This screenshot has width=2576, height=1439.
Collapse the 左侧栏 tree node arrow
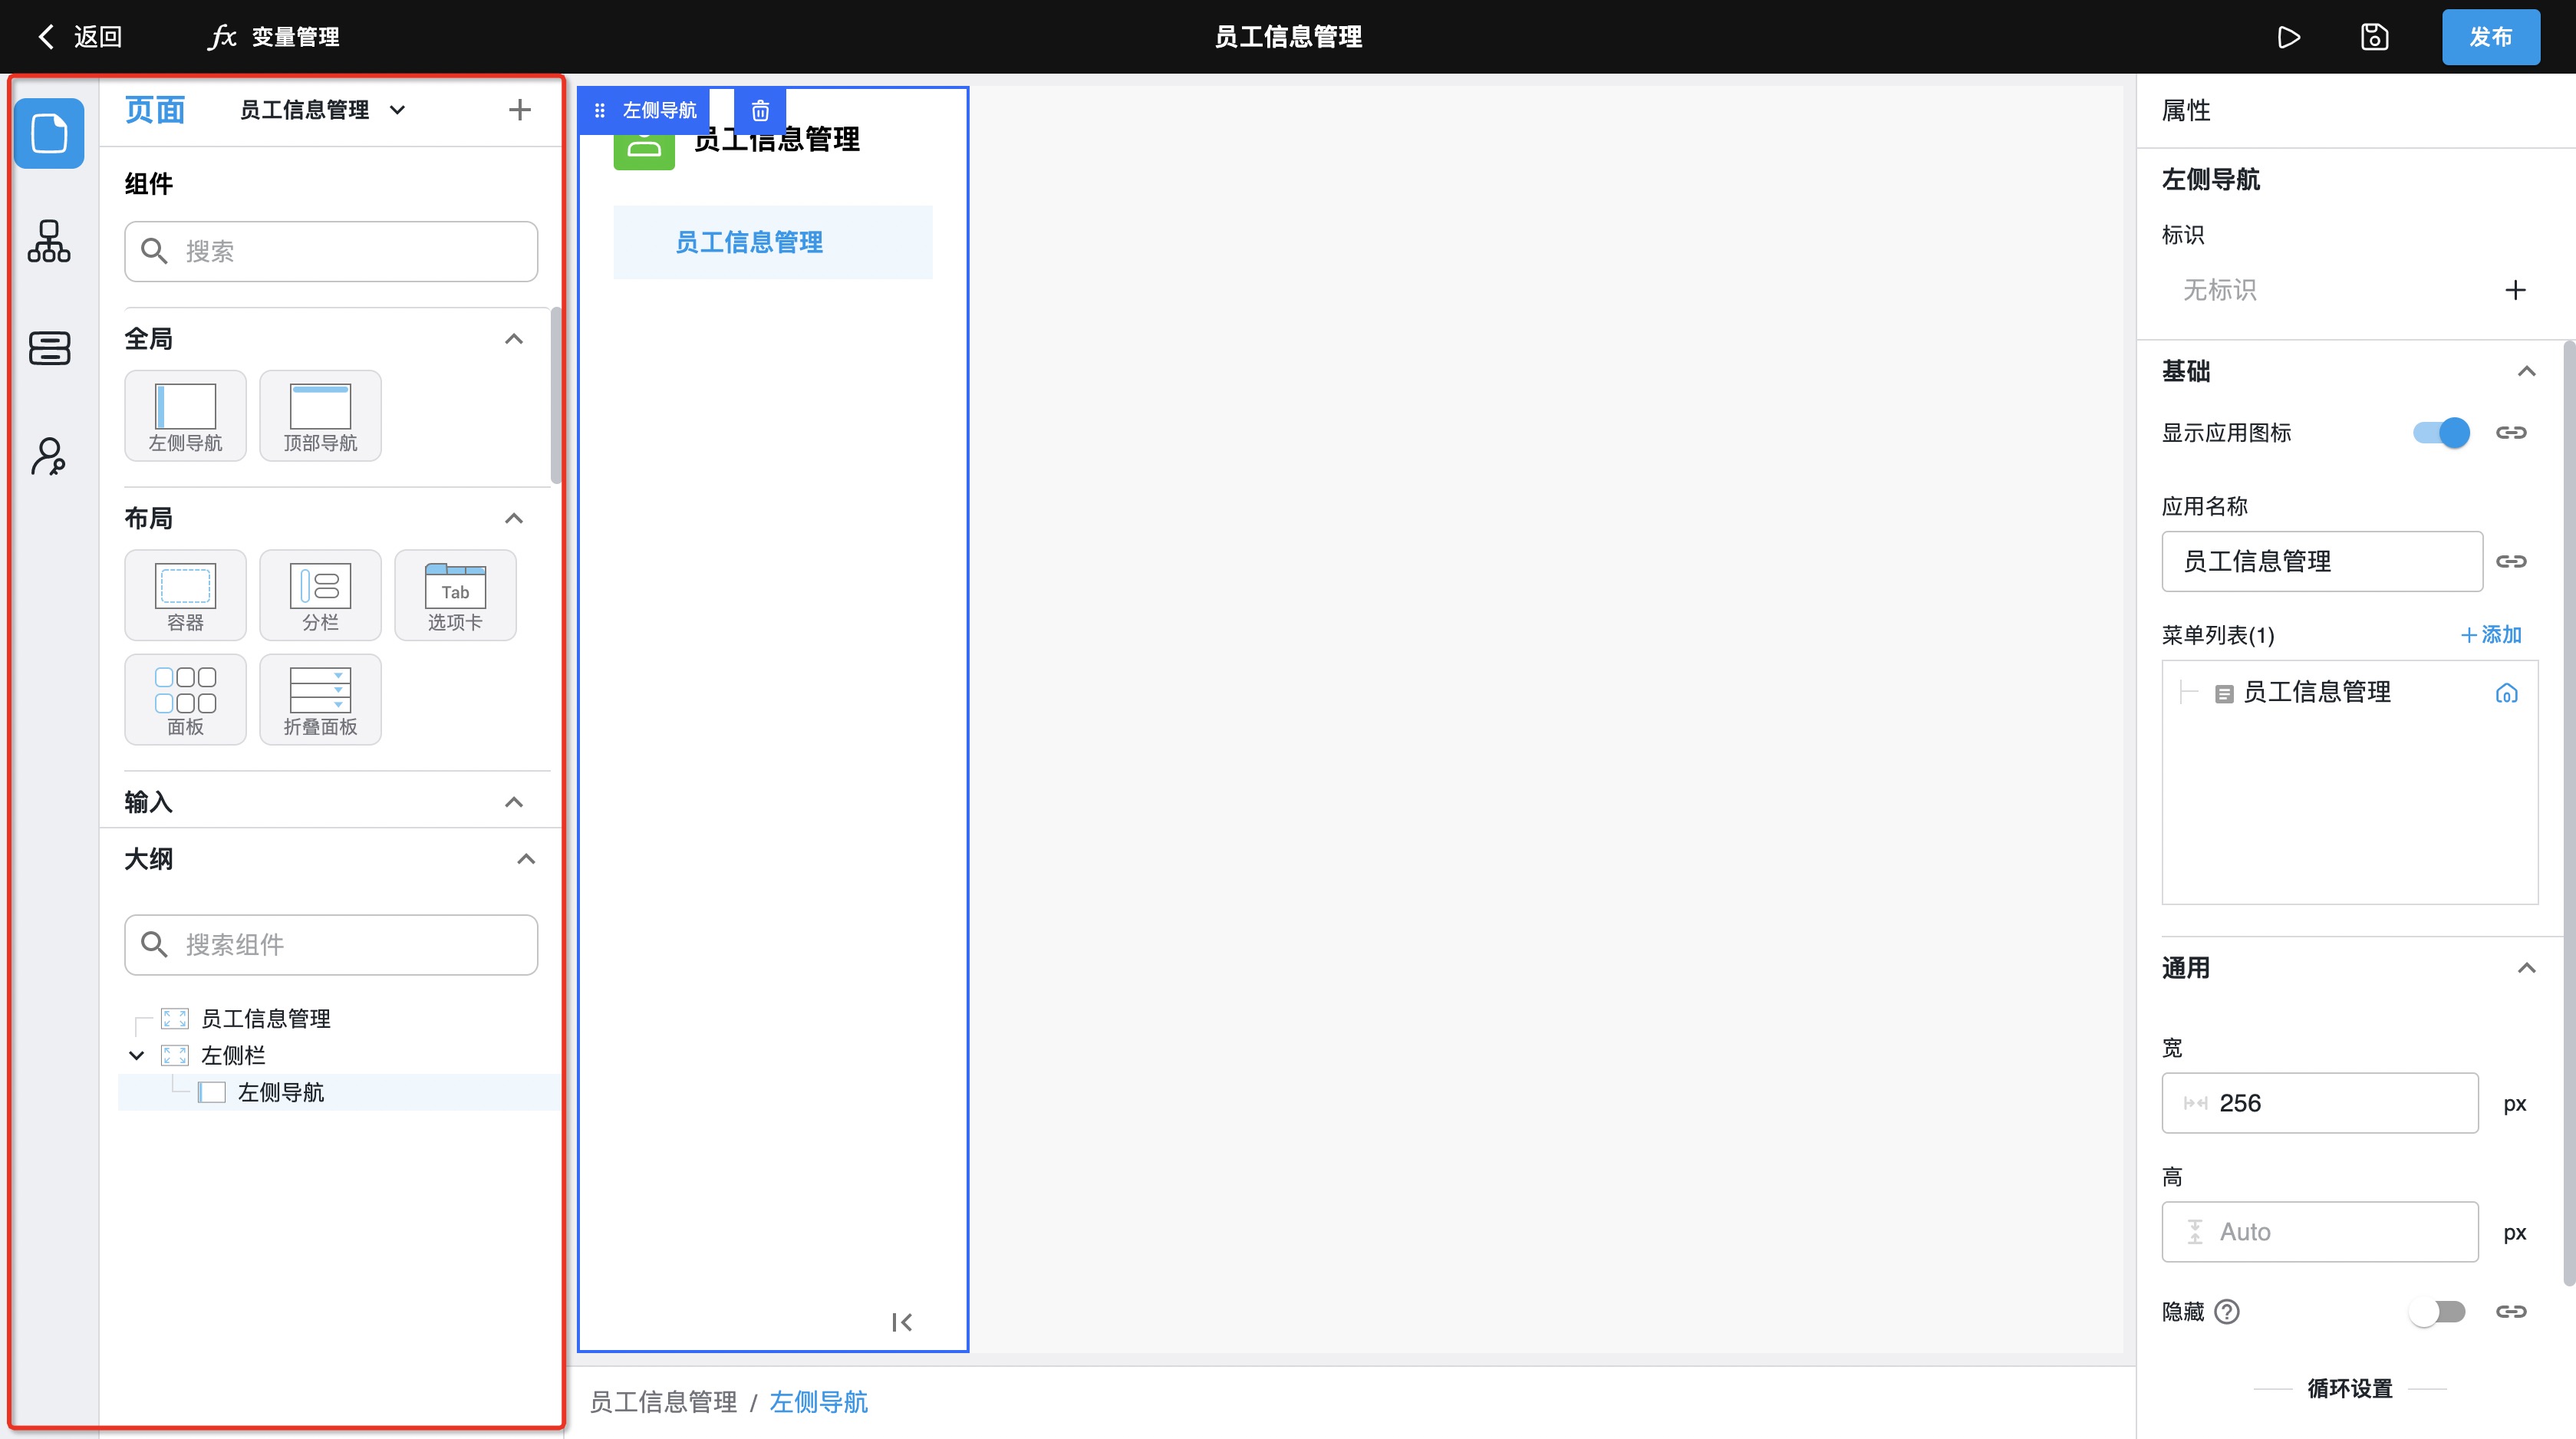[137, 1055]
